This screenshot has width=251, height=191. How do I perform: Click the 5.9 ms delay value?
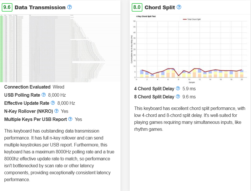coord(189,89)
